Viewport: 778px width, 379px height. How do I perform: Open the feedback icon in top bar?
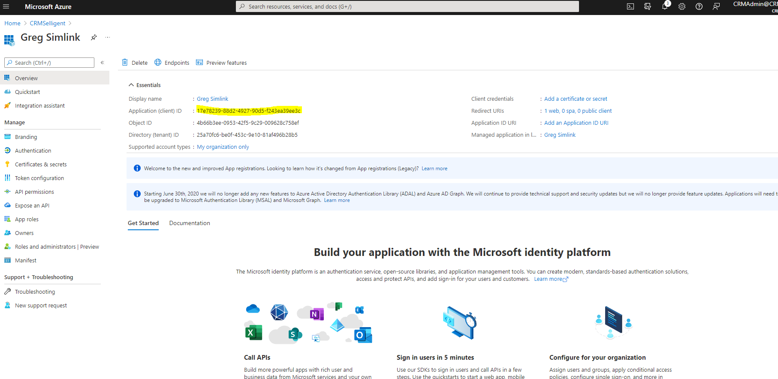pos(716,6)
